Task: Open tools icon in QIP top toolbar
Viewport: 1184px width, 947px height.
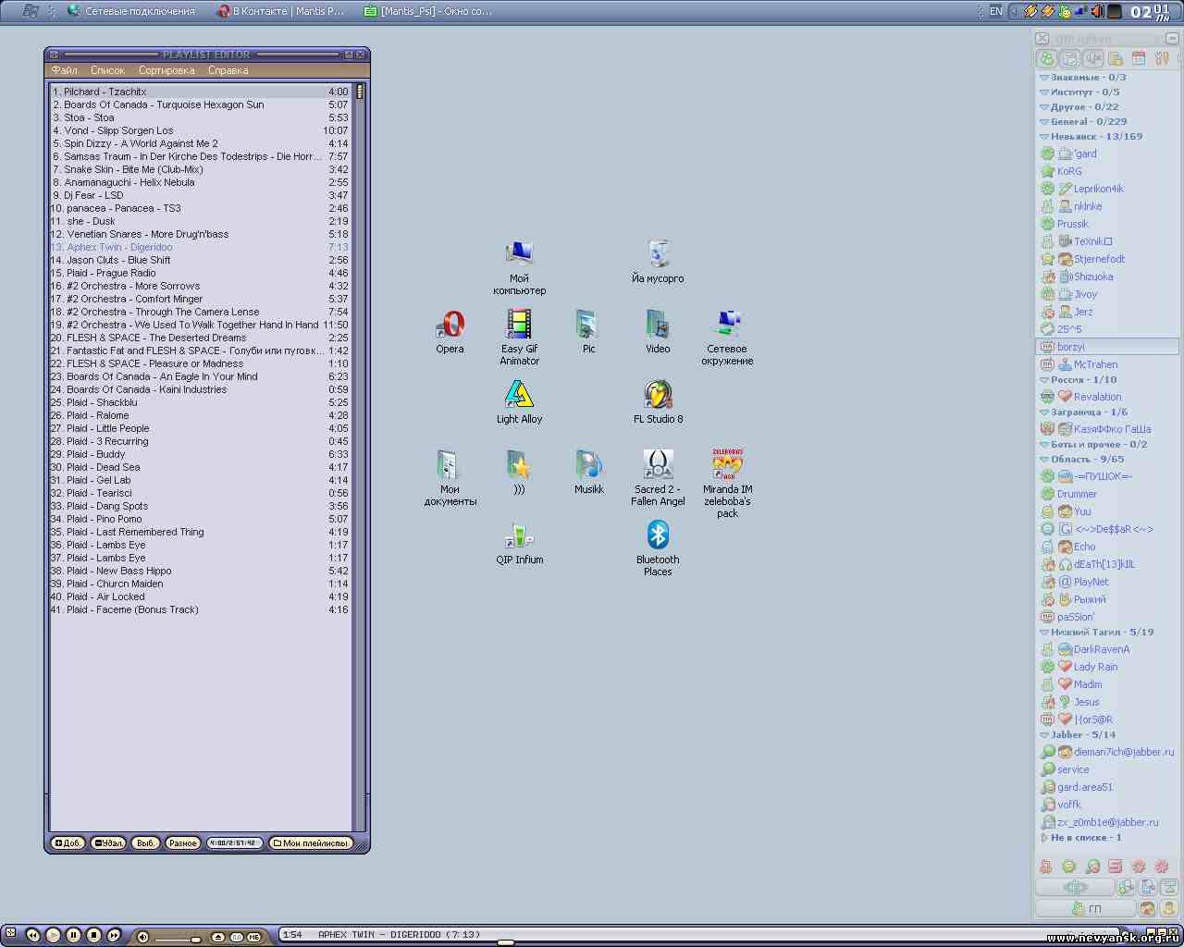Action: pos(1162,58)
